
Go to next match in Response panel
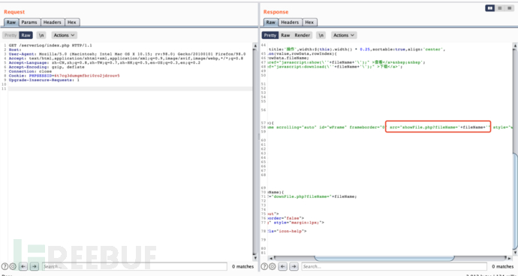(294, 266)
